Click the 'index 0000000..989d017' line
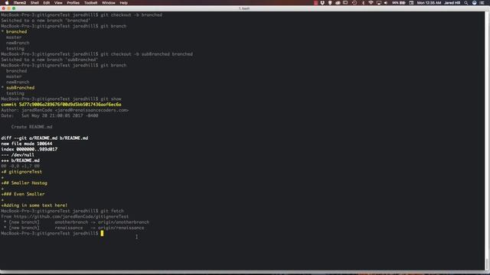 click(29, 149)
